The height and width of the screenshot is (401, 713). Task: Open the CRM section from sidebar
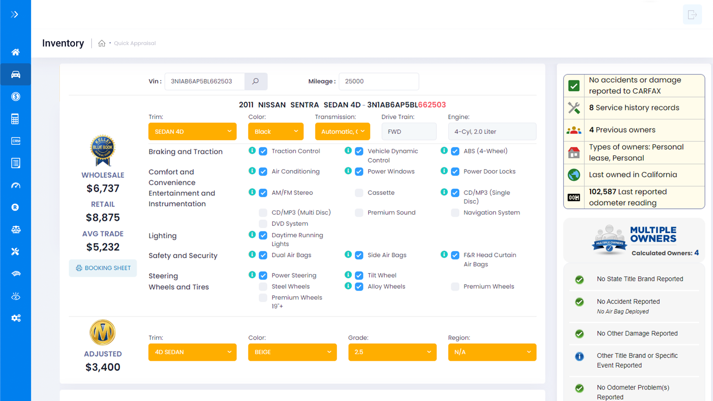click(16, 140)
